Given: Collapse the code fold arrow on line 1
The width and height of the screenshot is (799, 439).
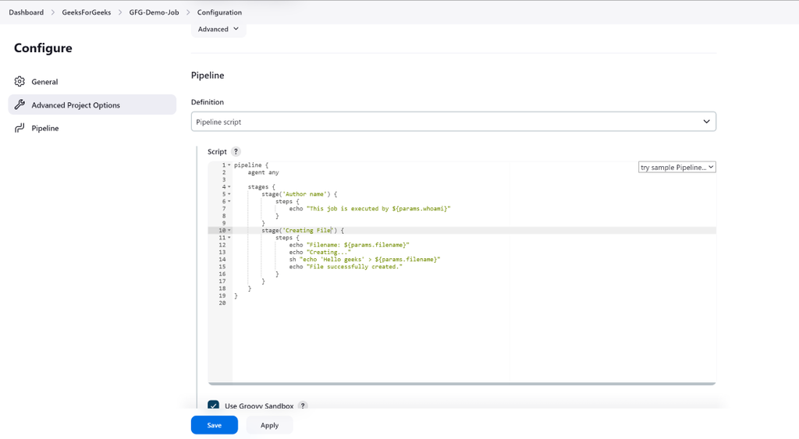Looking at the screenshot, I should (x=229, y=165).
